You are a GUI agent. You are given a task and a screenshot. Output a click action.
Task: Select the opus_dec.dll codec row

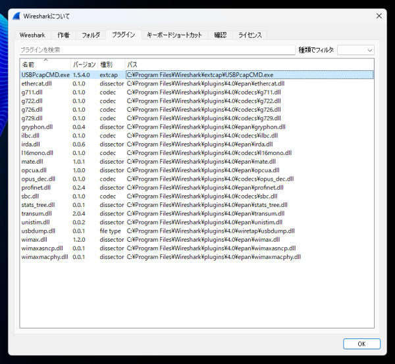[197, 179]
